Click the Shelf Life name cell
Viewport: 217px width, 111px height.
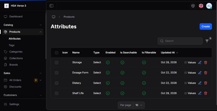click(78, 93)
